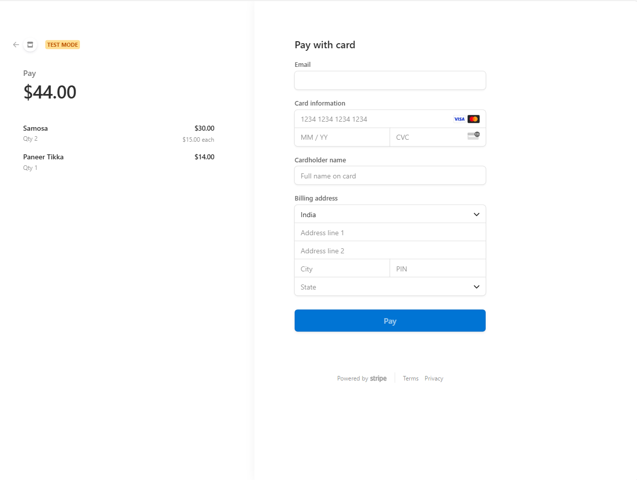637x480 pixels.
Task: Focus the Full name on card field
Action: 390,176
